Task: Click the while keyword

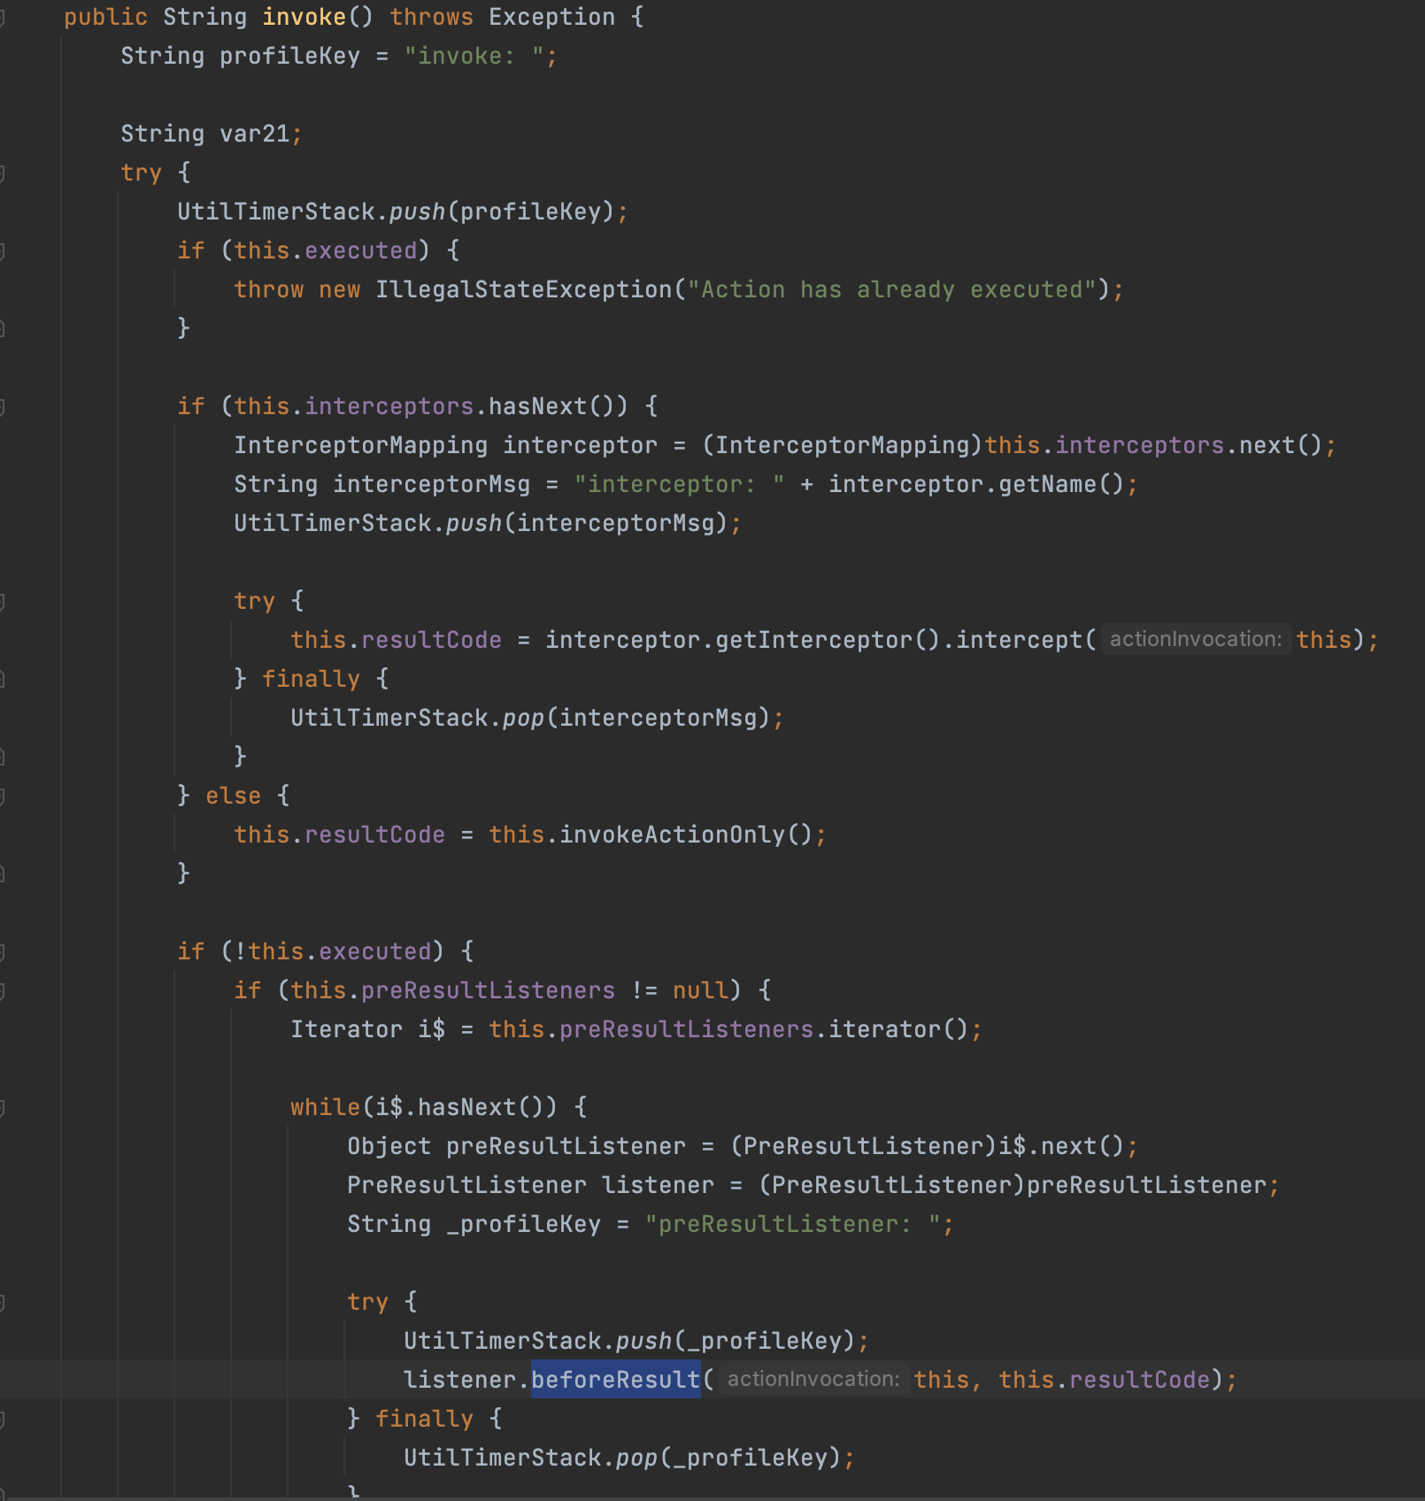Action: pyautogui.click(x=326, y=1107)
